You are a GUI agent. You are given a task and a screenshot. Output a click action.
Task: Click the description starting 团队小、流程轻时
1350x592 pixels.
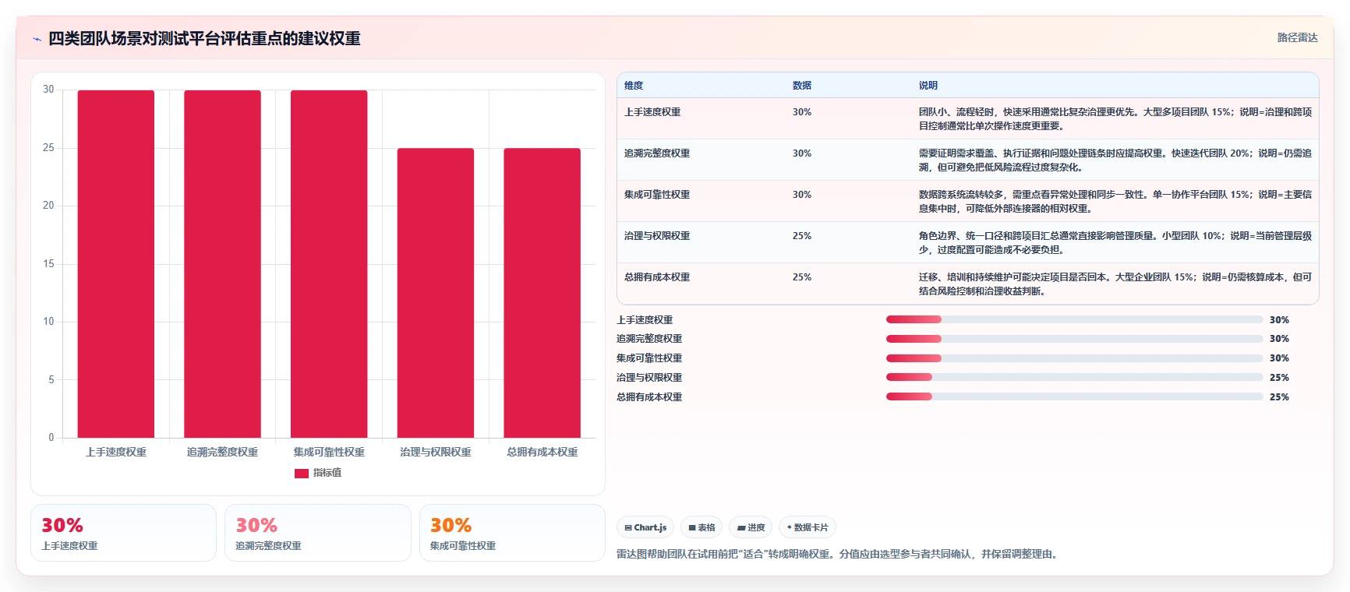pos(1115,119)
